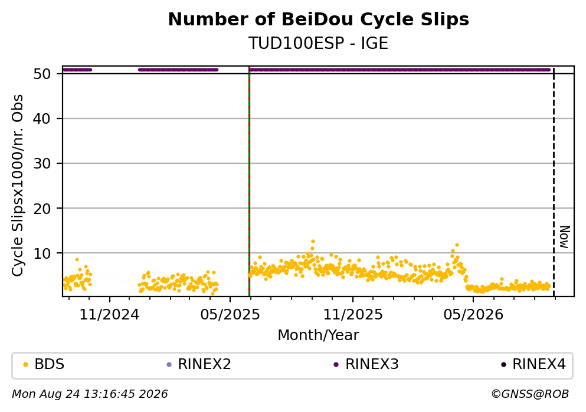The image size is (586, 412).
Task: Click the green-red vertical event line
Action: 249,182
